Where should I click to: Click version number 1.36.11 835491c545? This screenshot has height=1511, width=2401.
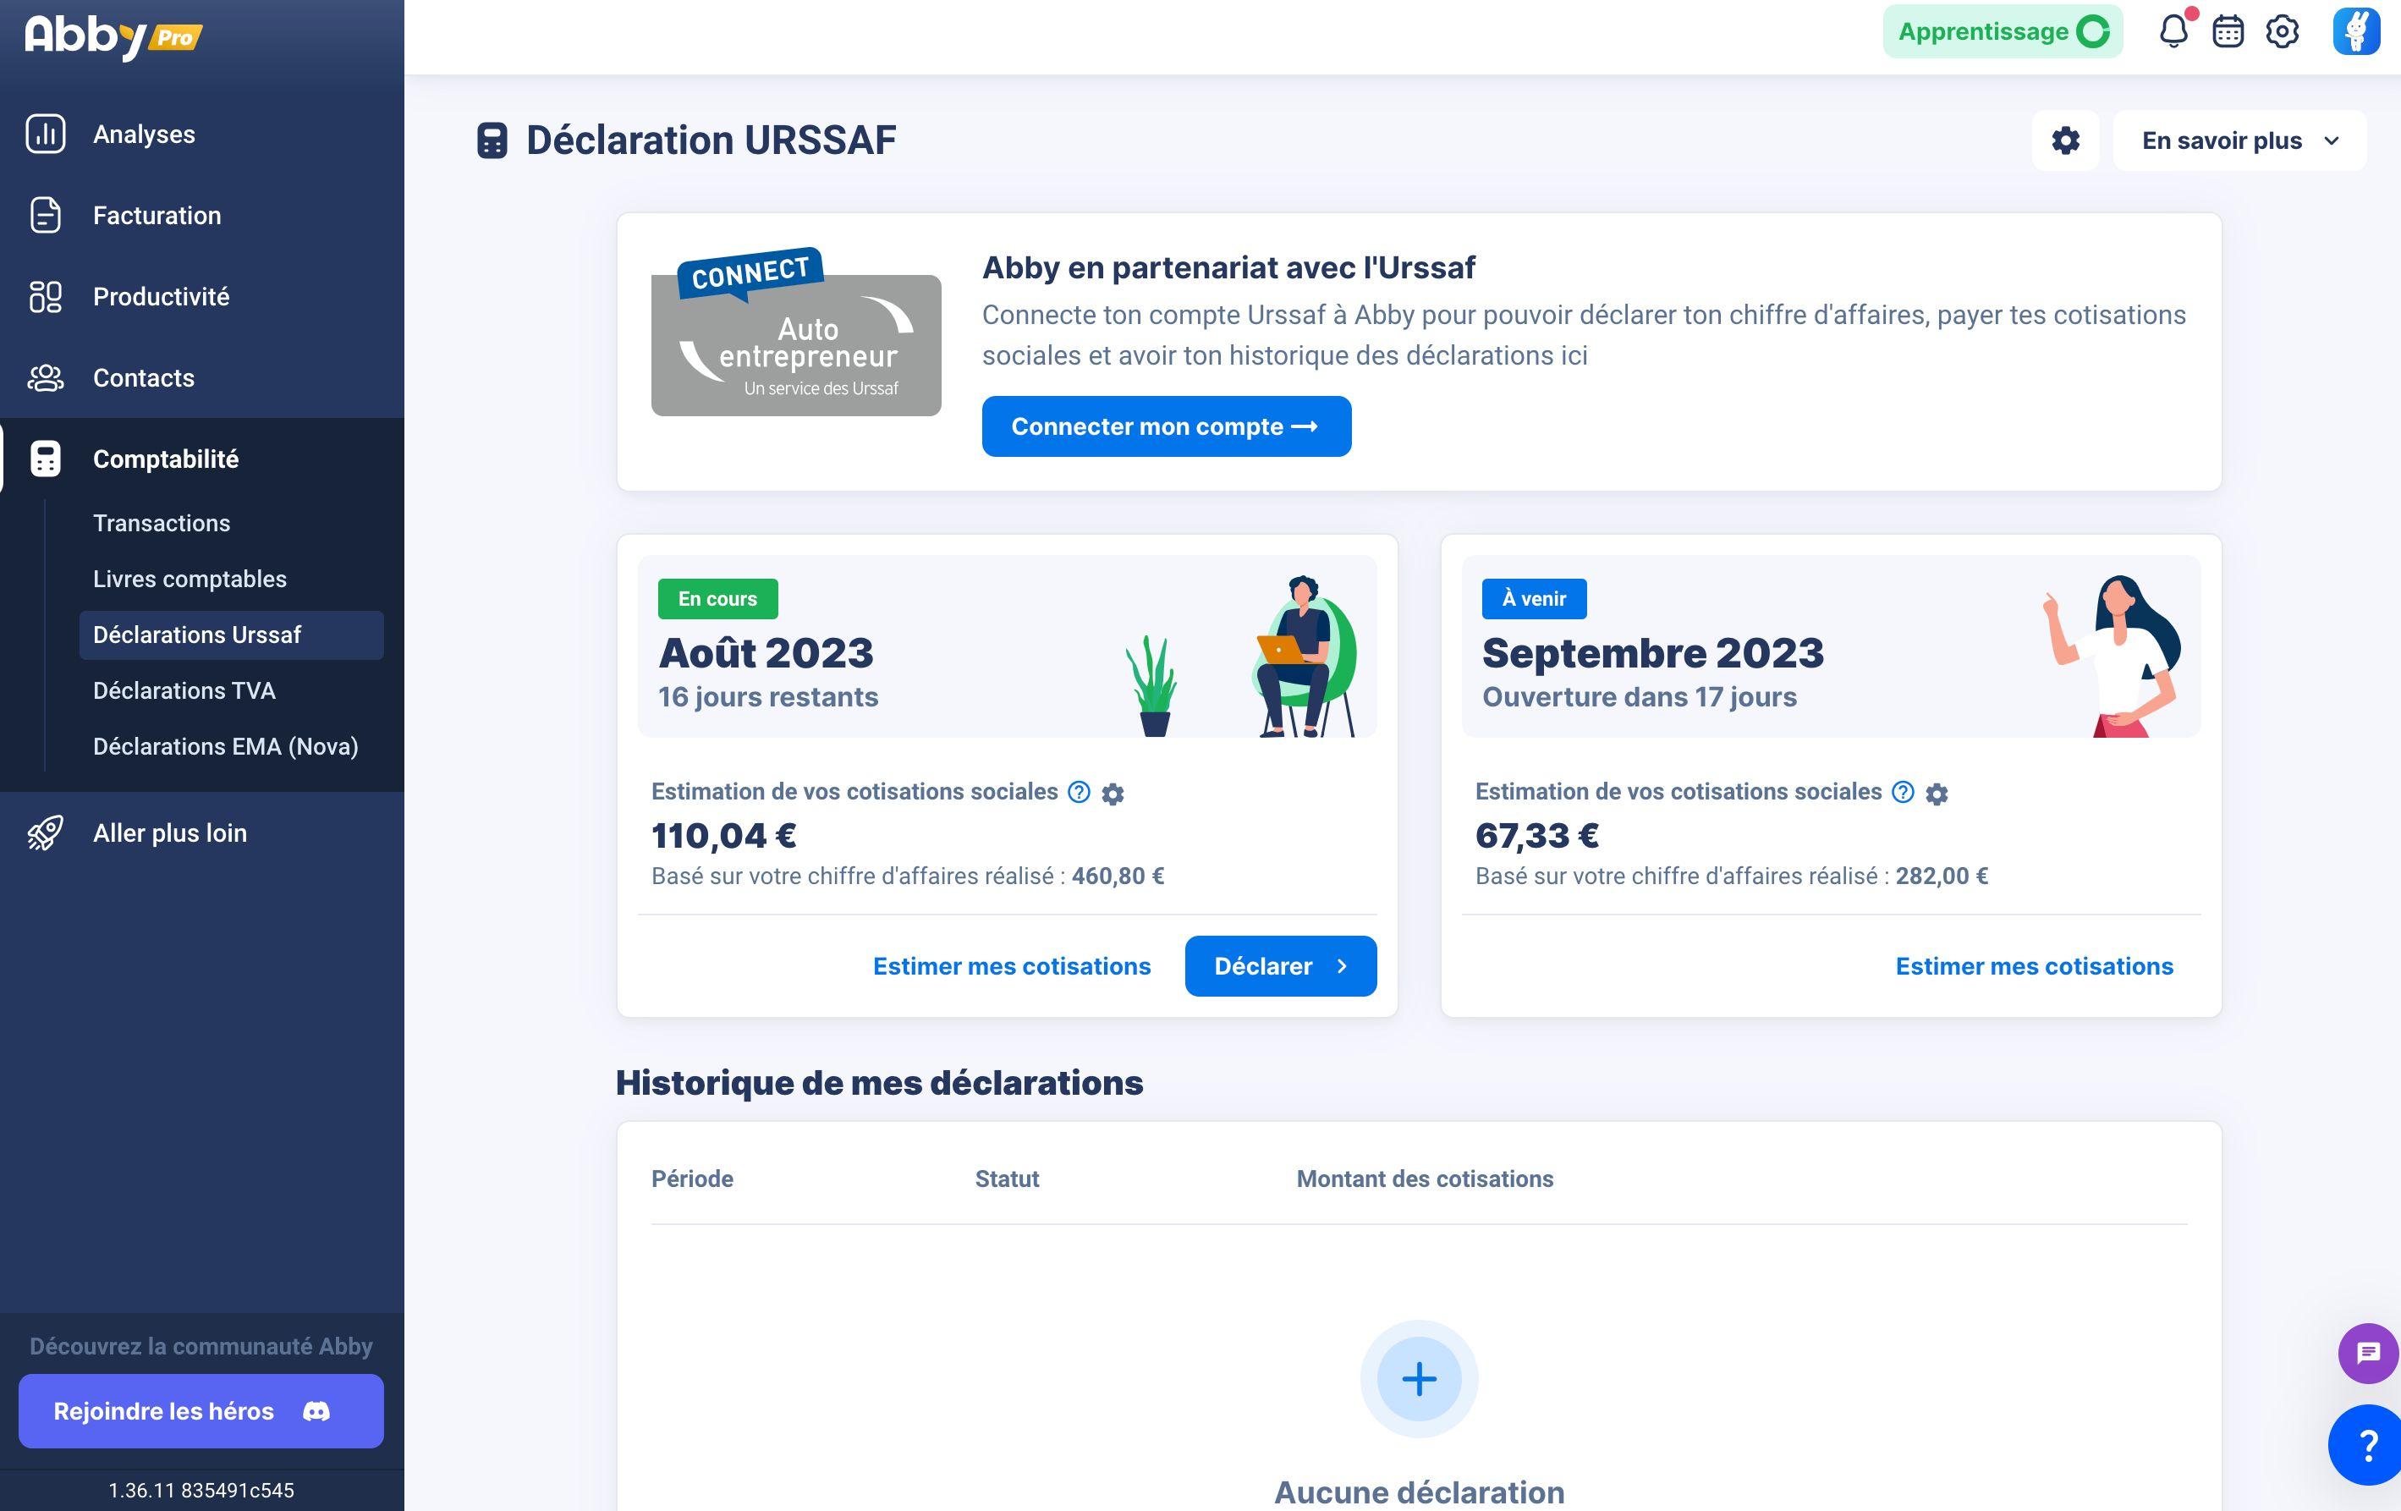(x=201, y=1491)
